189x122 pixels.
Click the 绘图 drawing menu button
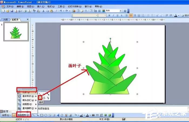point(6,115)
